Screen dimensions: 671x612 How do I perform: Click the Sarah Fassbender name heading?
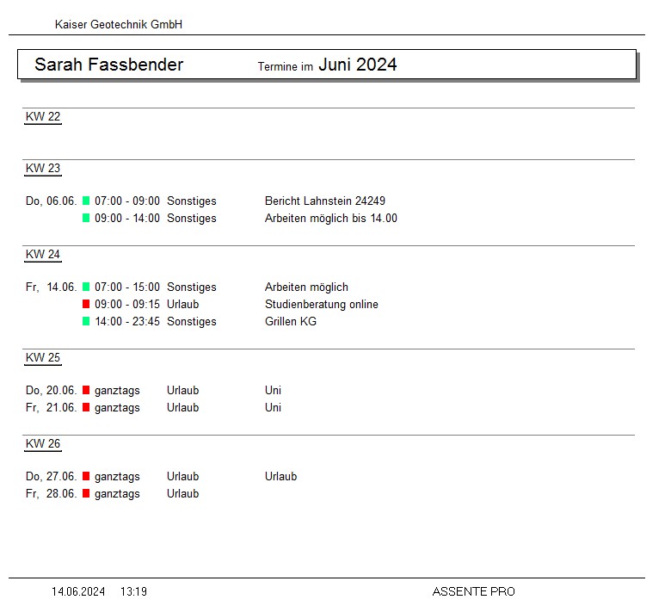[x=108, y=65]
